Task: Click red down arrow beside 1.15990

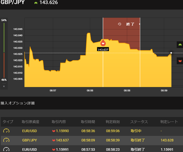Action: 54,131
